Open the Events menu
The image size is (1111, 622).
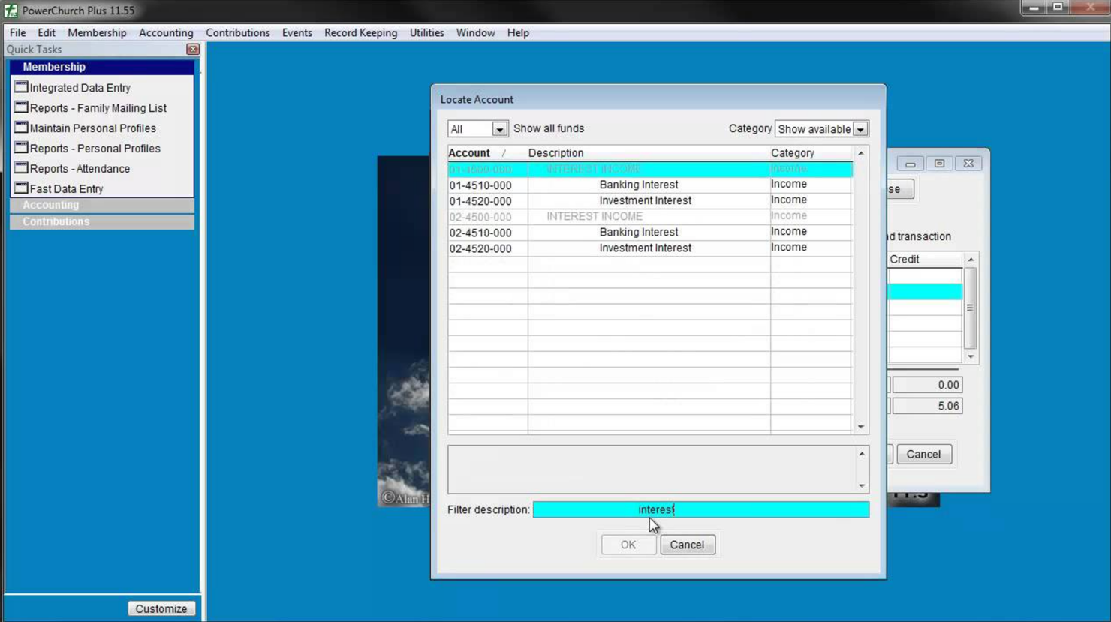coord(297,32)
